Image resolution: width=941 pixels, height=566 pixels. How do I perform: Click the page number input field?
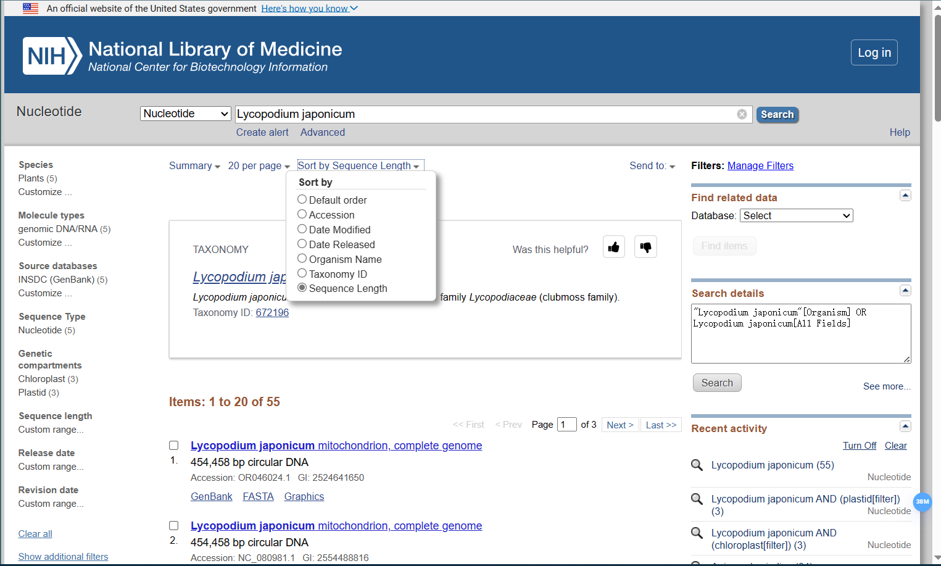[566, 425]
